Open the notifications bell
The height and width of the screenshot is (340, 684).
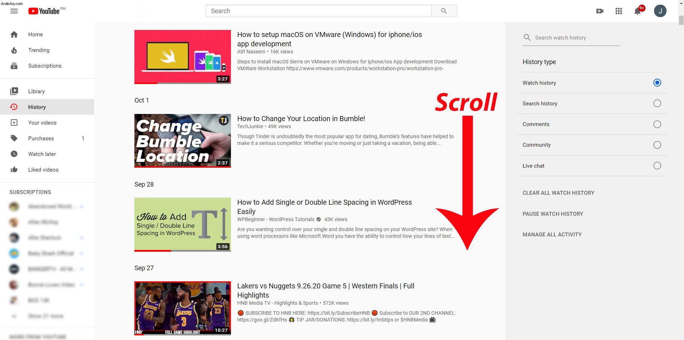[638, 11]
